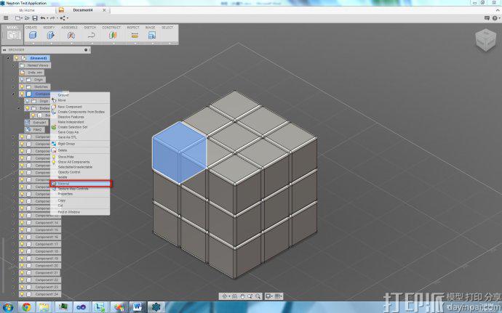Choose Save As STL in context menu
The image size is (502, 313).
(80, 137)
